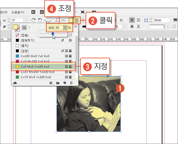The image size is (178, 144).
Task: Select the [맞춰찍기] Registration swatch
Action: click(x=43, y=40)
